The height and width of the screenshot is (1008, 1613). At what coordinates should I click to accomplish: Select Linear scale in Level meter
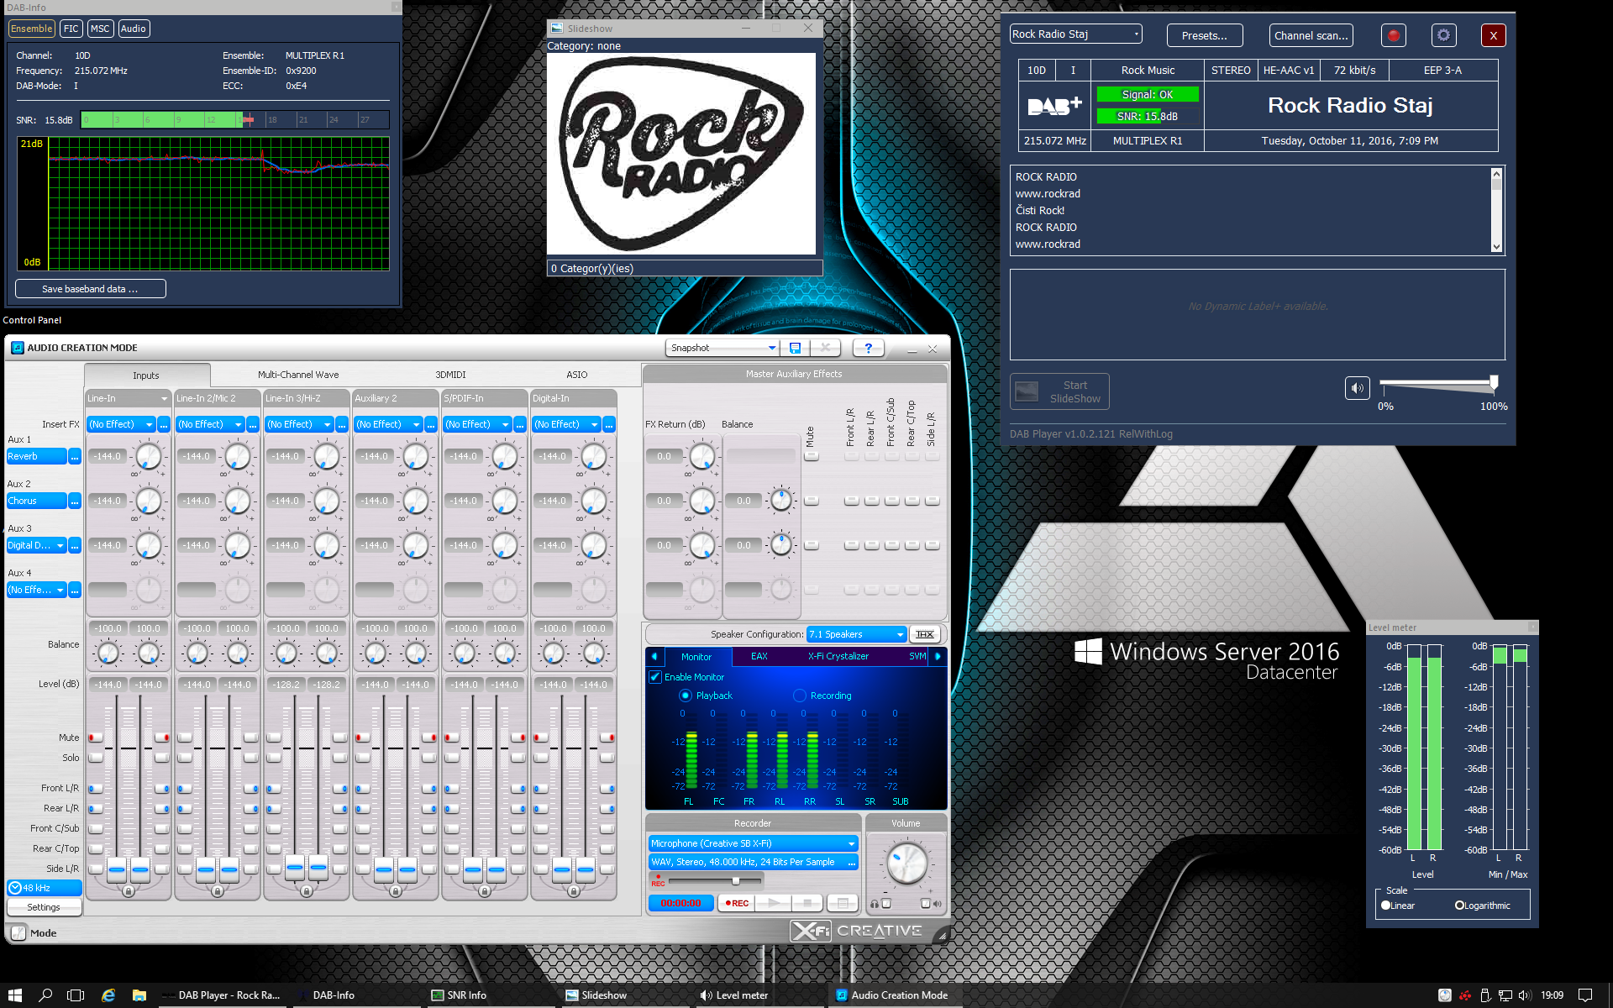[x=1386, y=906]
